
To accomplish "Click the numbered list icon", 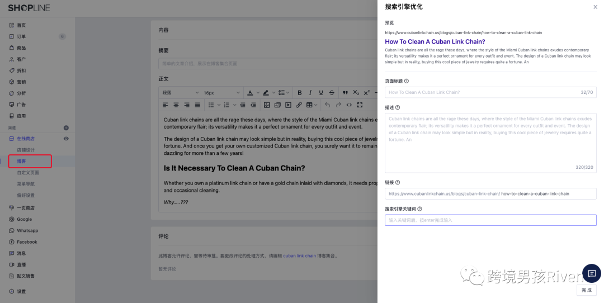I will [x=226, y=105].
